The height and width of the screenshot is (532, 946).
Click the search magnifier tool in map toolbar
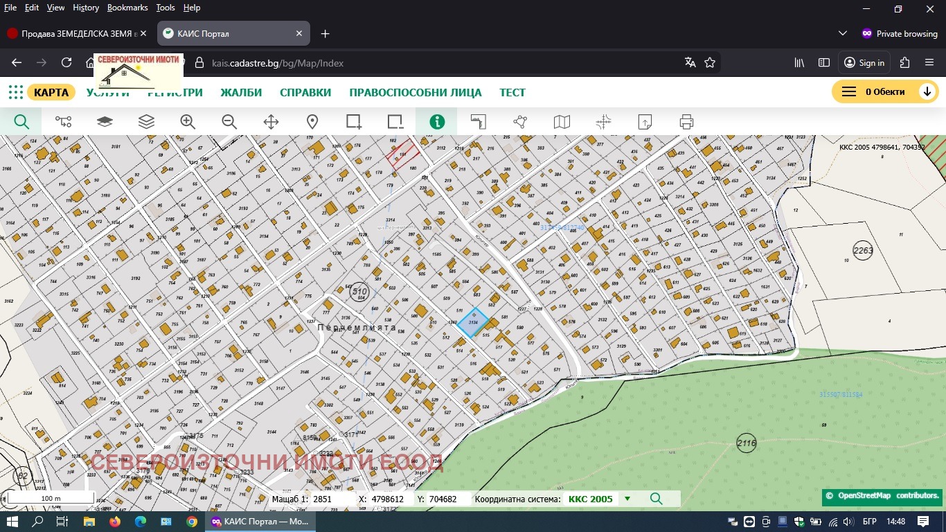point(21,122)
